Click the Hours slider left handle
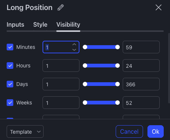This screenshot has height=140, width=170. coord(85,66)
